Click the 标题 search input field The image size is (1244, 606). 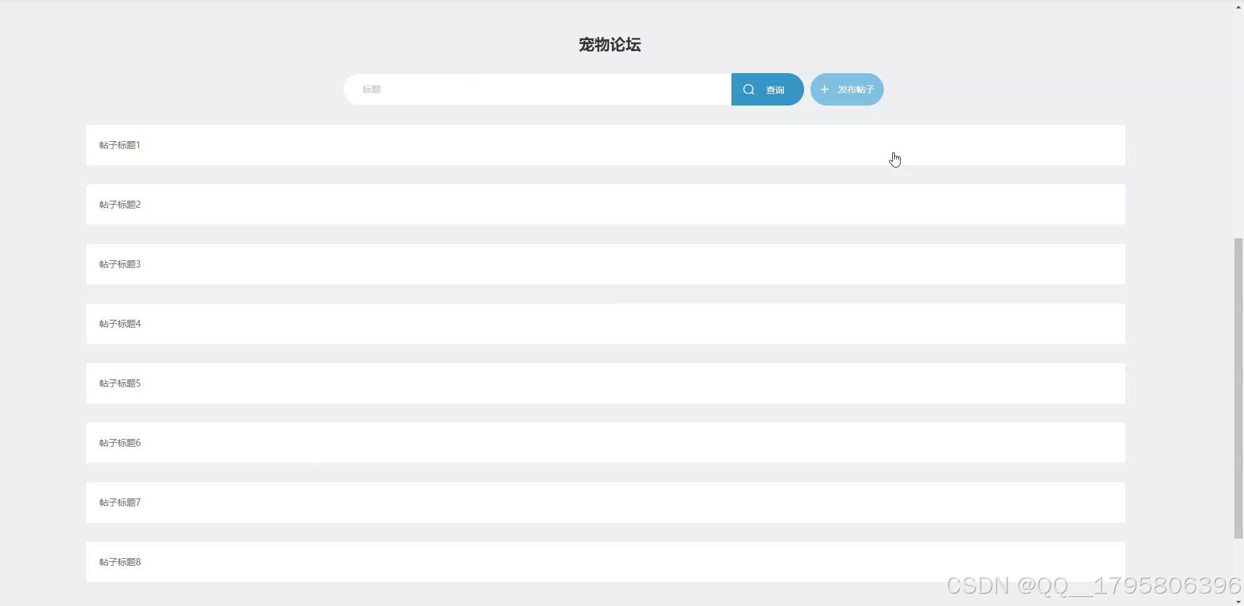tap(537, 89)
